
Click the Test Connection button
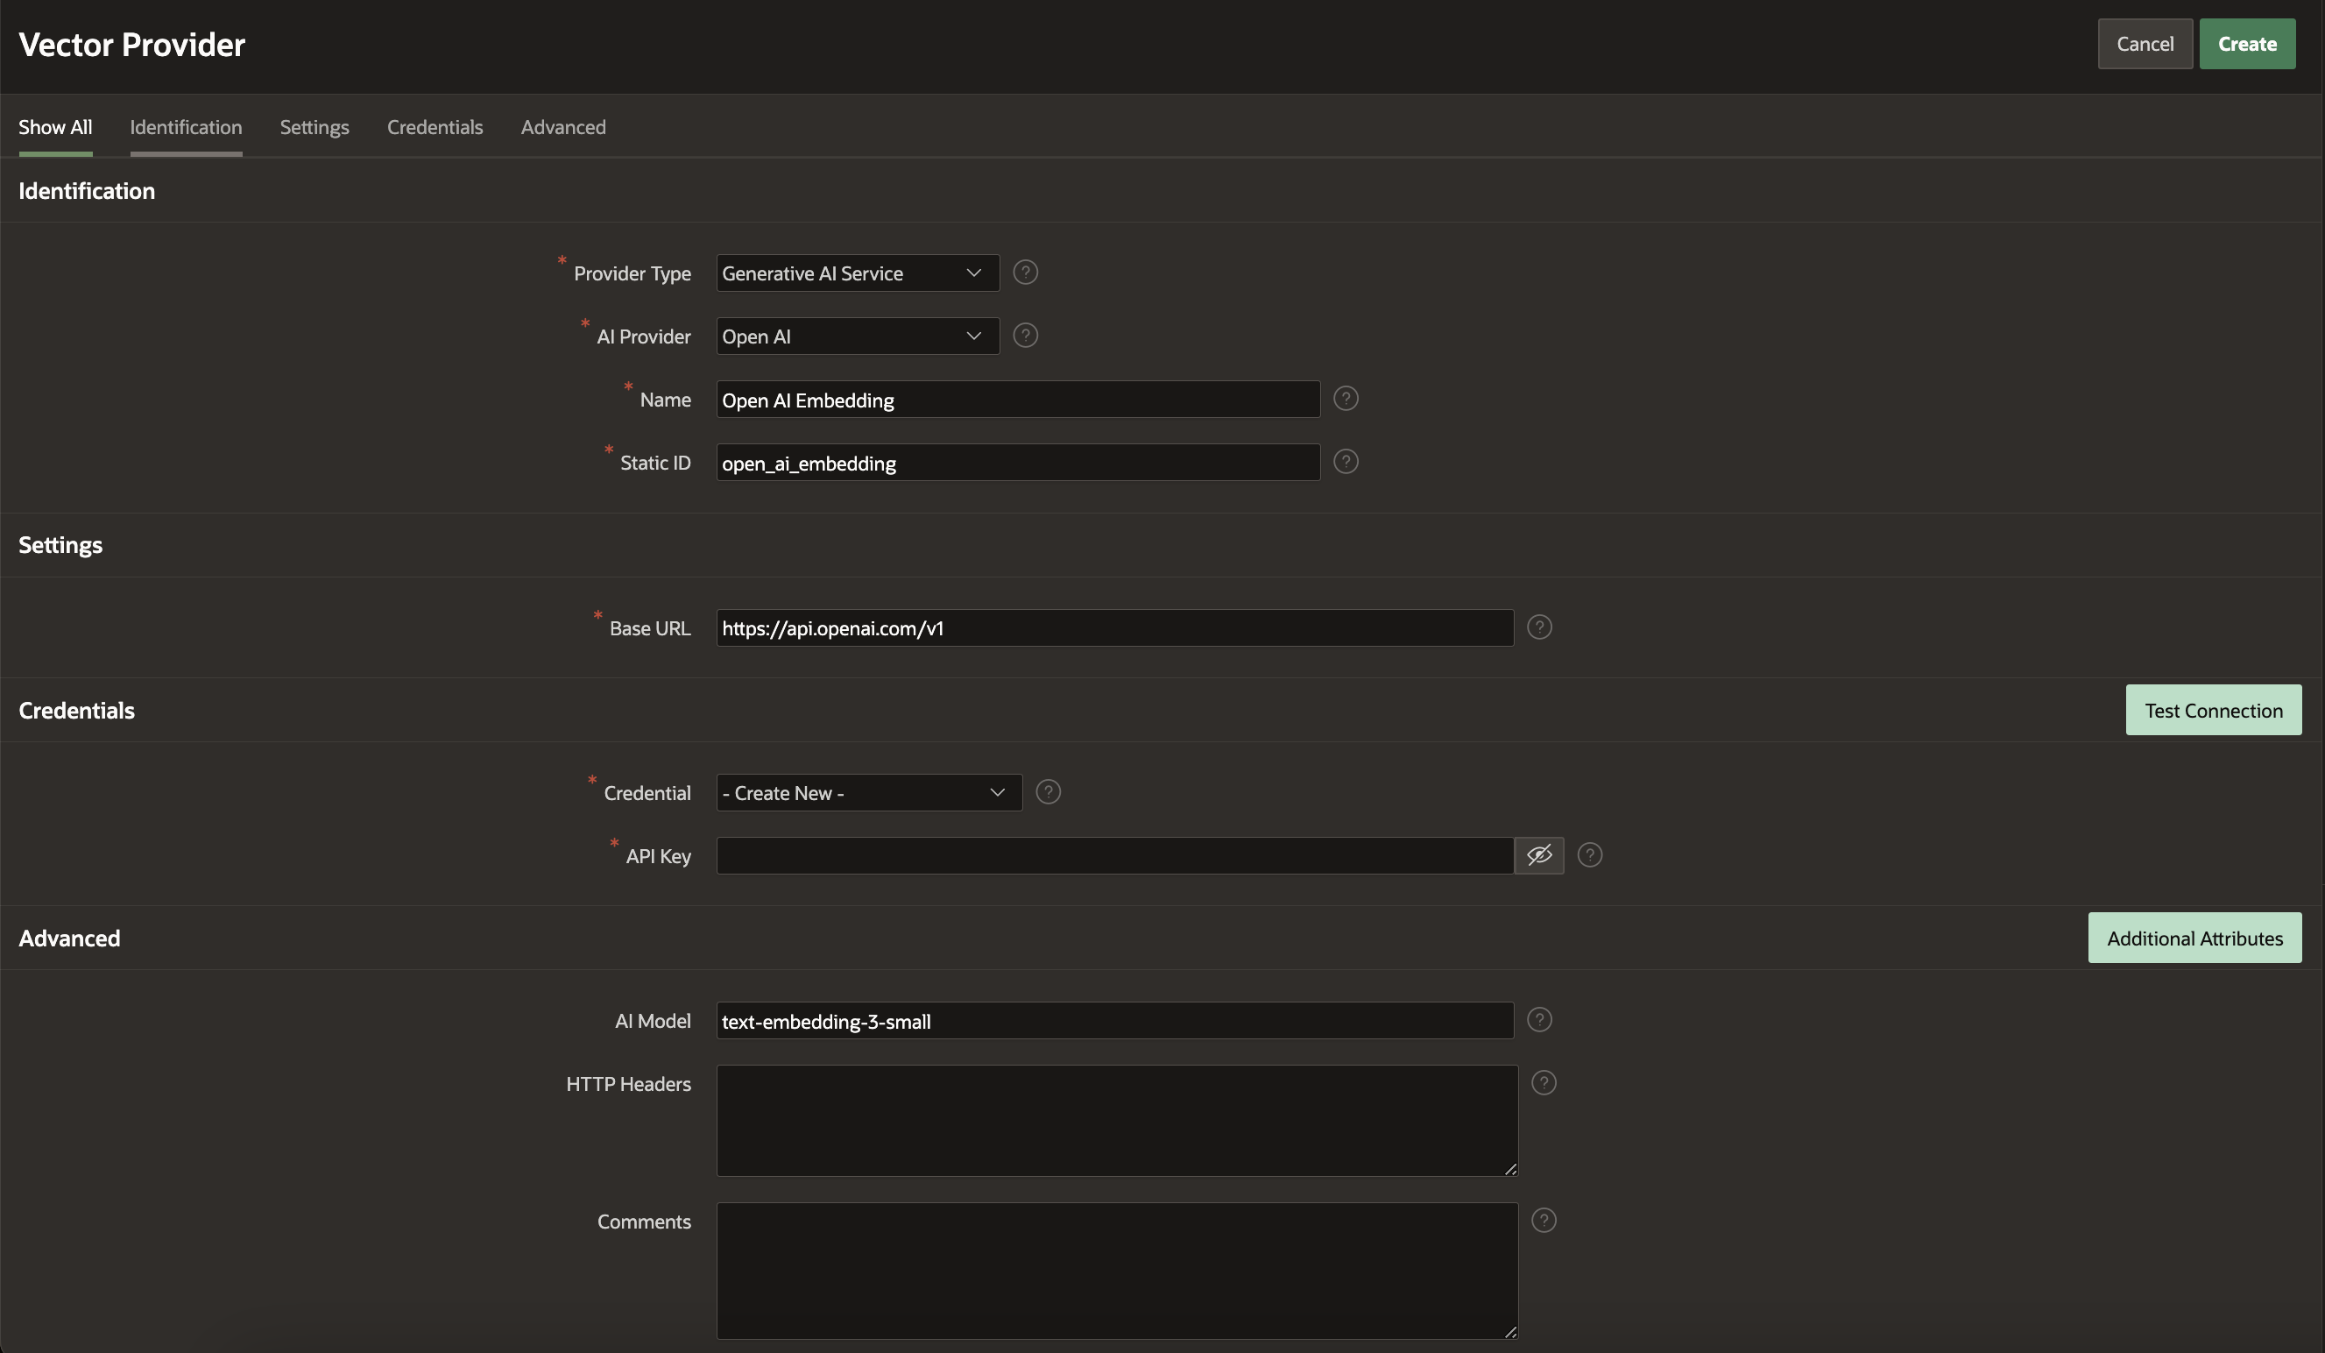coord(2213,710)
